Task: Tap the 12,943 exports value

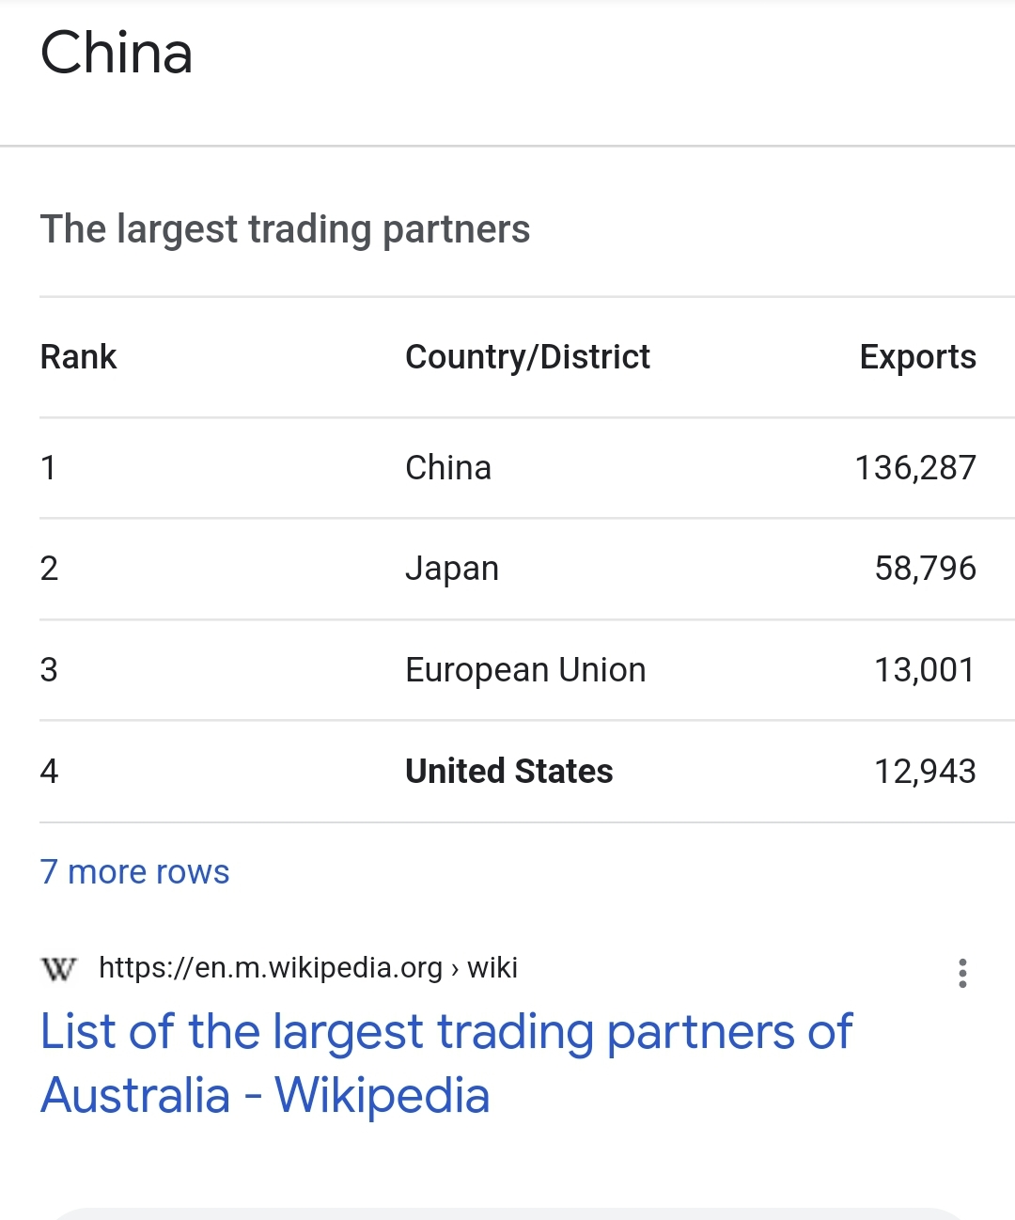Action: [x=925, y=772]
